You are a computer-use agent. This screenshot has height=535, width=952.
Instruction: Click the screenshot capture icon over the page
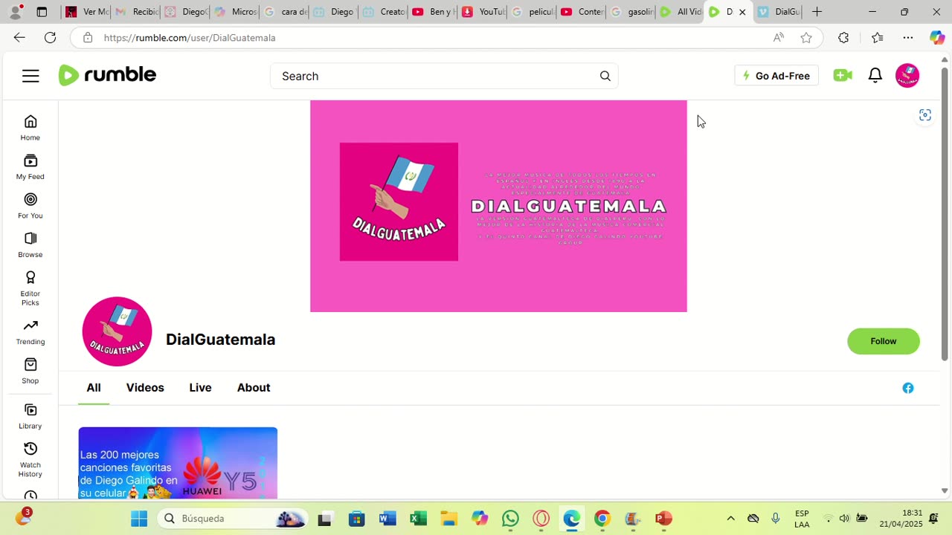pyautogui.click(x=925, y=115)
